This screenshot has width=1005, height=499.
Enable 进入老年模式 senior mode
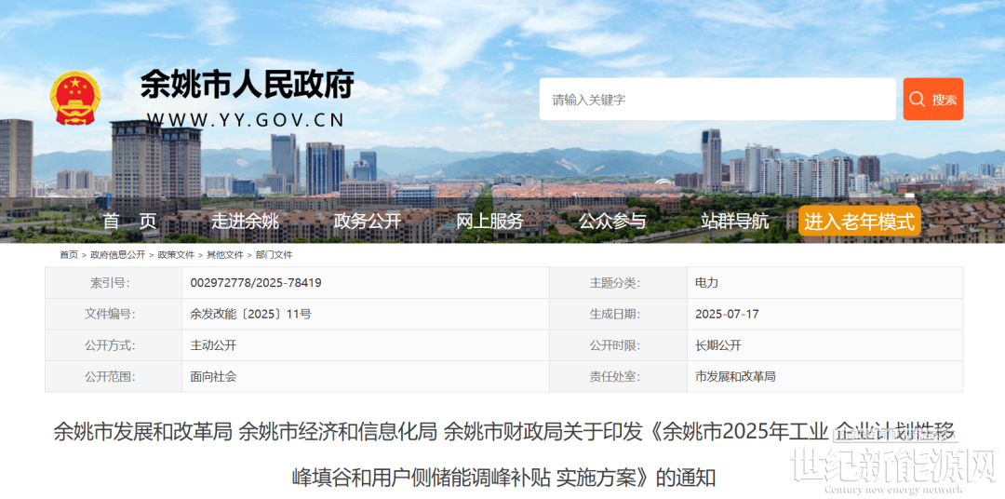pyautogui.click(x=859, y=222)
